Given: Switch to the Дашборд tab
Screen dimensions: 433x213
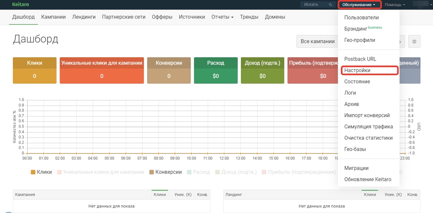Looking at the screenshot, I should coord(23,17).
